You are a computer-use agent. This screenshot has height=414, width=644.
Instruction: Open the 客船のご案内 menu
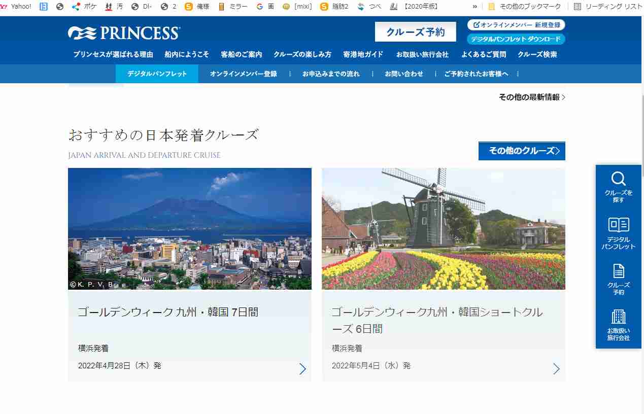pyautogui.click(x=242, y=54)
